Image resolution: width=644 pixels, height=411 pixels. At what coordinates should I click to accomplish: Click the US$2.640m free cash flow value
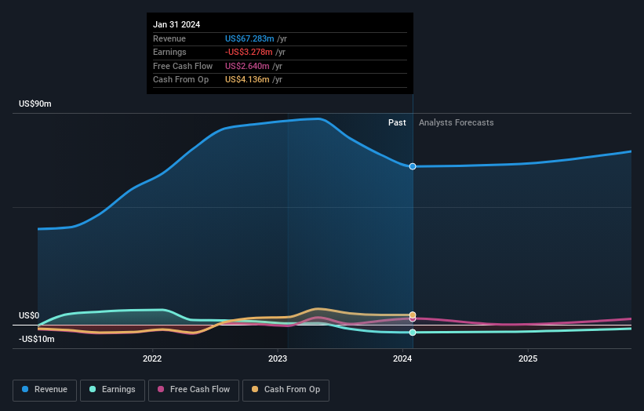[x=247, y=66]
